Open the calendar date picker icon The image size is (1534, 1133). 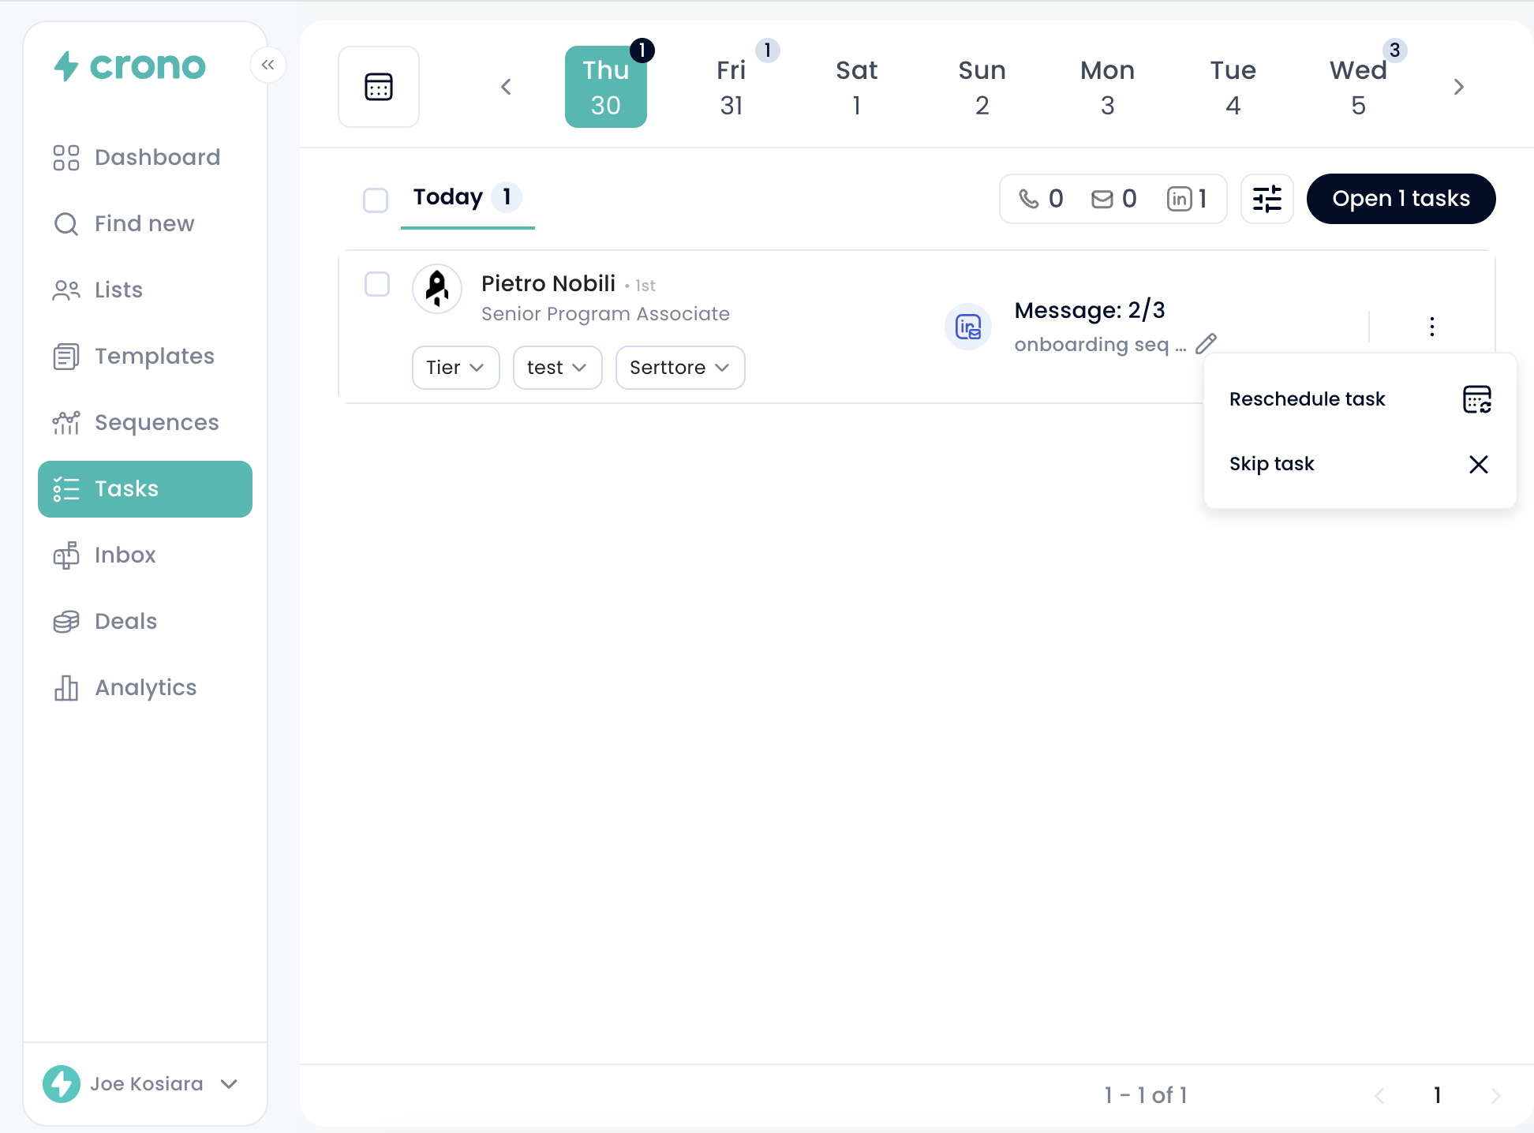coord(379,87)
